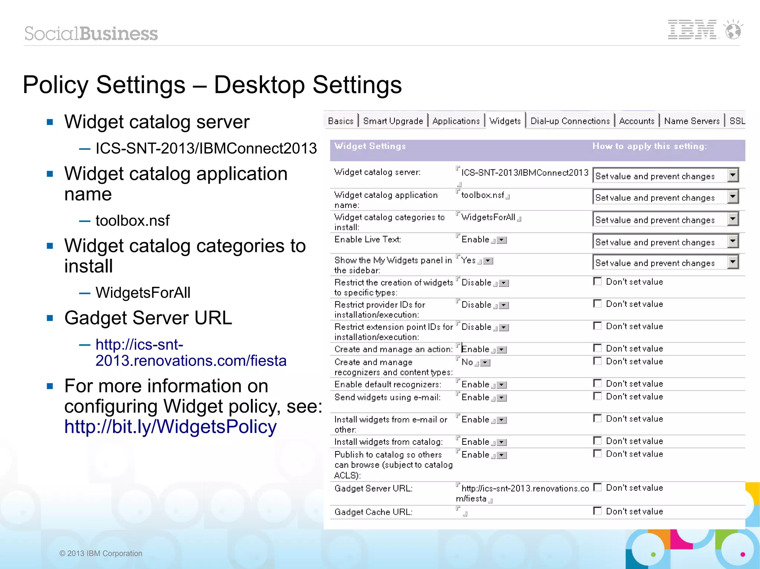Screen dimensions: 760x569
Task: Open the Dial-up Connections tab
Action: point(570,121)
